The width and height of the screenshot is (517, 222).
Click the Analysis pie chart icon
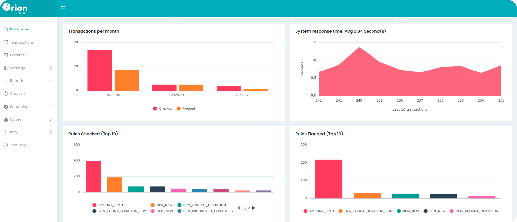tap(6, 94)
